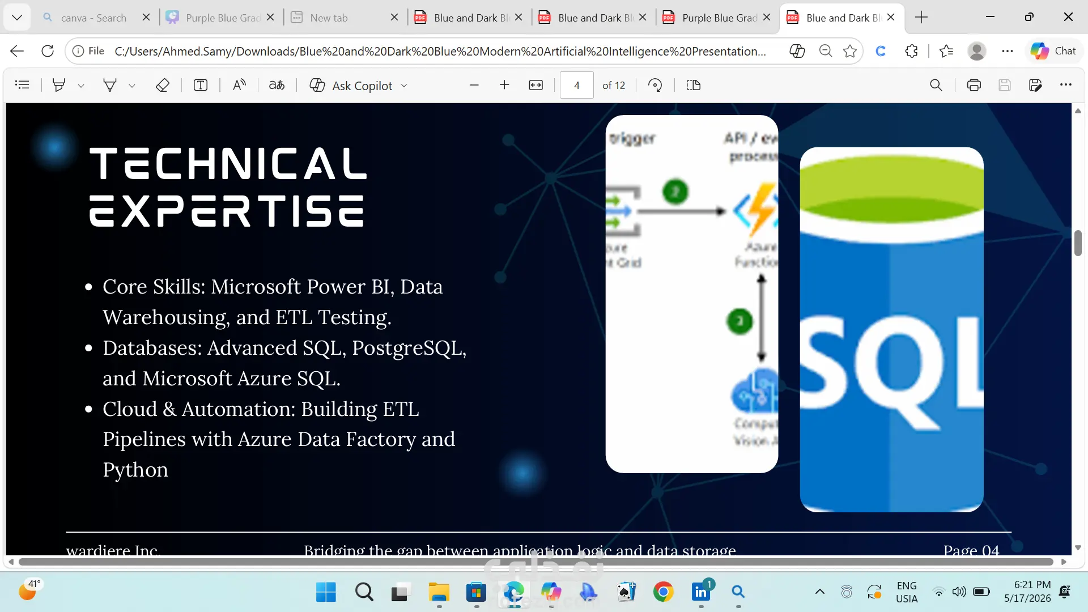Open browser zoom control in address bar
The image size is (1088, 612).
[826, 51]
